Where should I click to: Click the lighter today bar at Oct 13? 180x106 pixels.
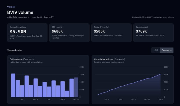point(76,87)
